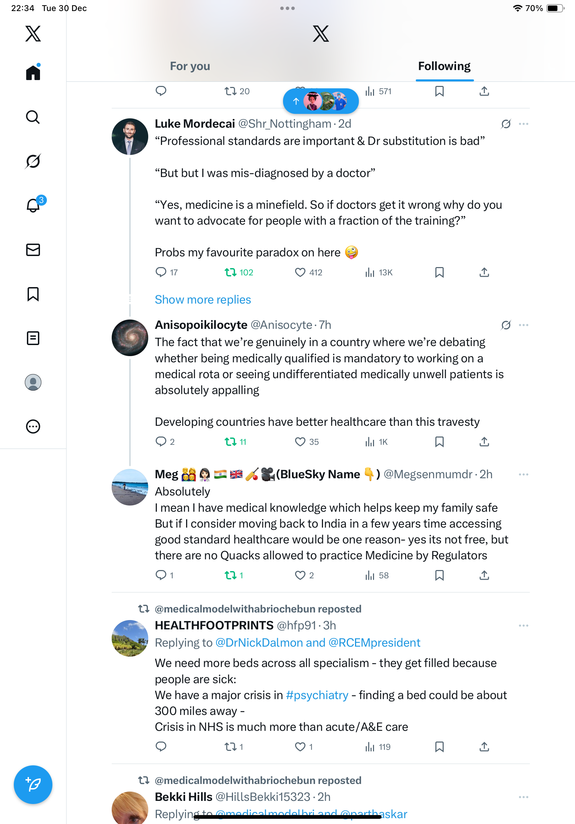The height and width of the screenshot is (824, 575).
Task: Bookmark Meg's reply post
Action: point(439,575)
